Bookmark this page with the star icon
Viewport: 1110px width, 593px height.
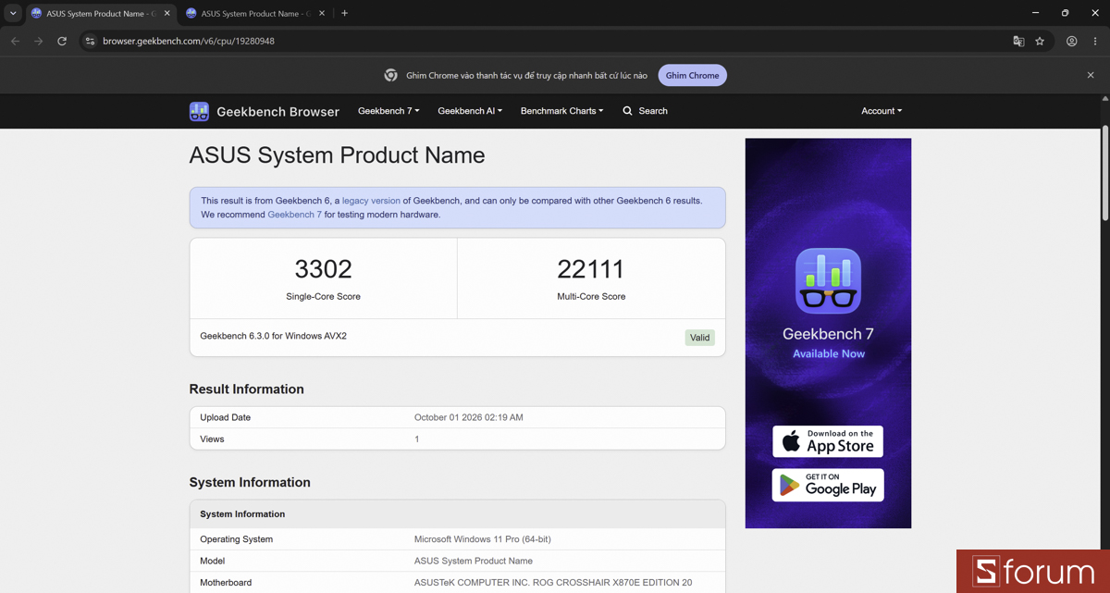click(1040, 41)
